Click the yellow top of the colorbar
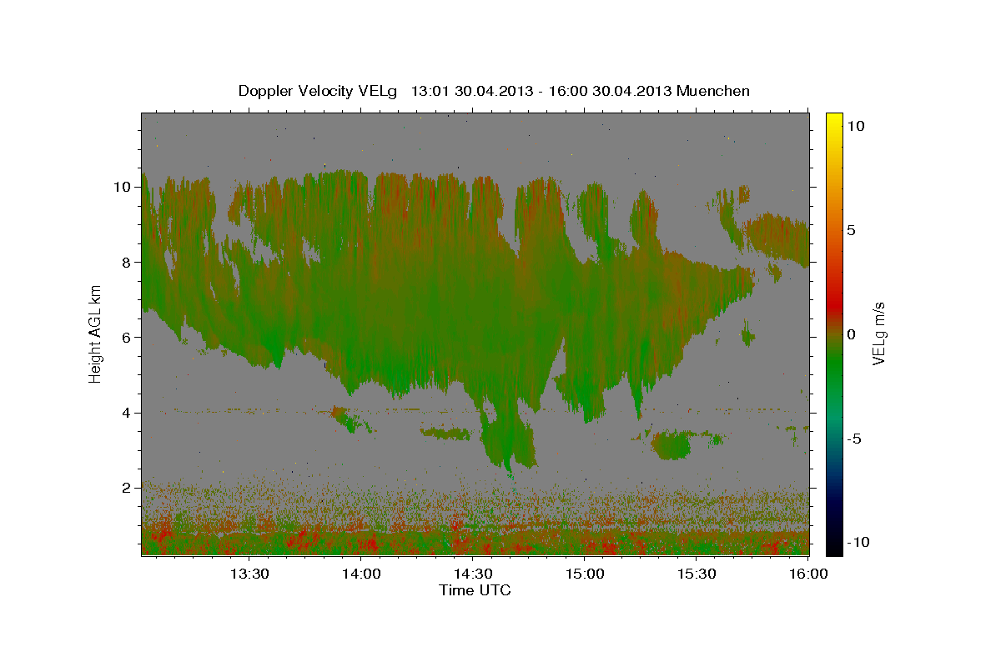This screenshot has width=1001, height=667. 833,121
